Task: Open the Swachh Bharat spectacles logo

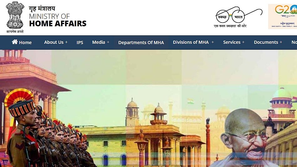Action: point(238,17)
